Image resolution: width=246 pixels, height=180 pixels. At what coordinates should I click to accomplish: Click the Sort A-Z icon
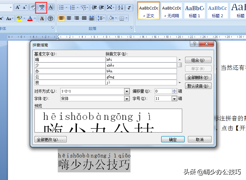(120, 7)
